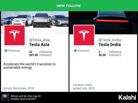This screenshot has height=103, width=138.
Task: Click the Tesla India red logo avatar
Action: tap(84, 35)
